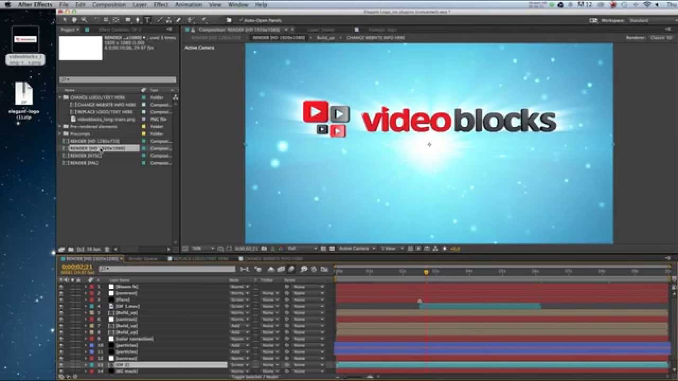Screen dimensions: 678x381
Task: Open the Graph Editor in timeline
Action: tap(324, 269)
